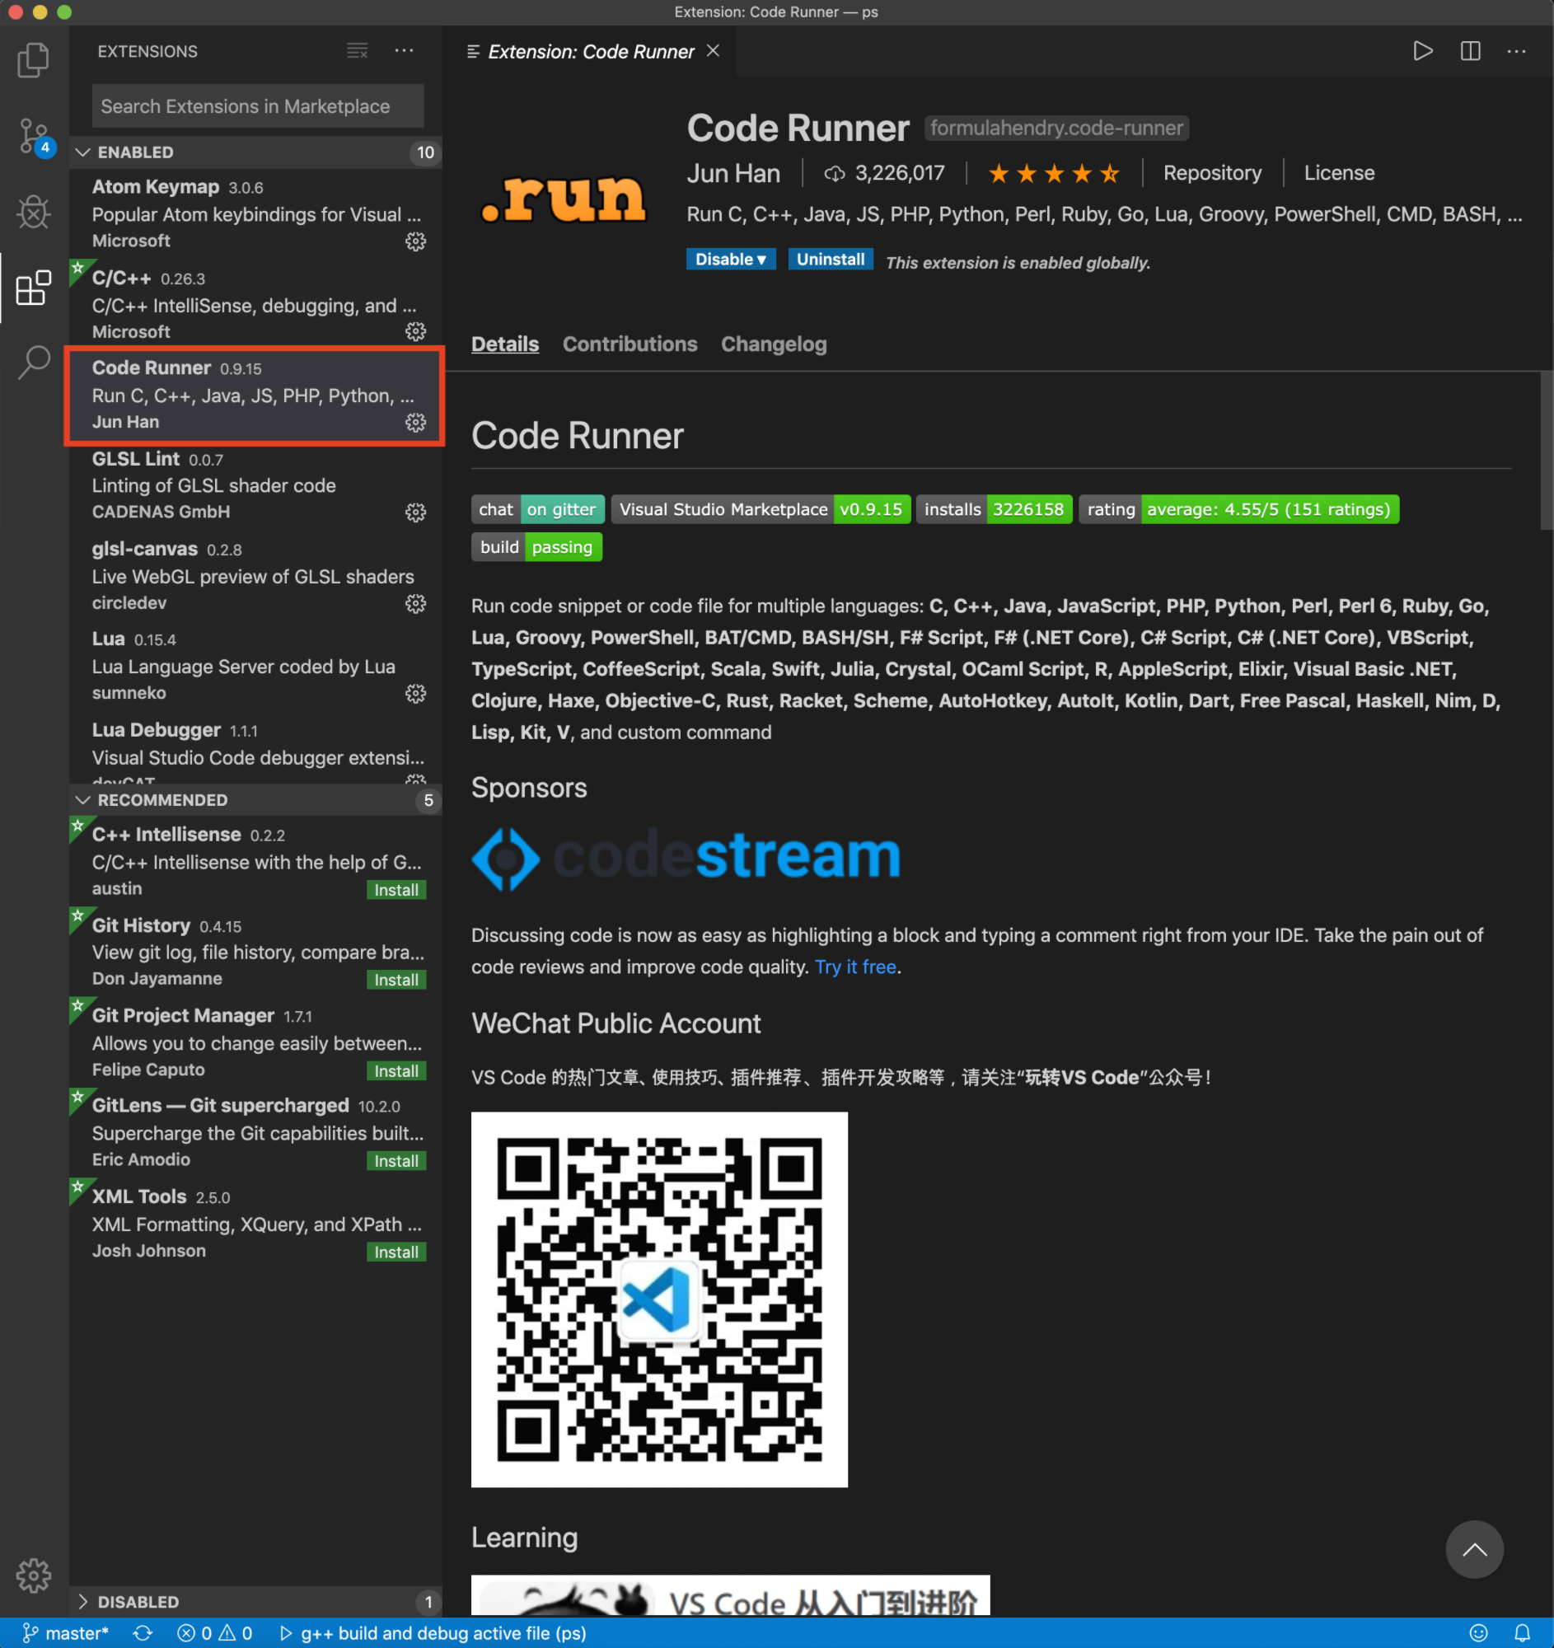Open the gear for Lua extension
This screenshot has width=1554, height=1648.
415,693
